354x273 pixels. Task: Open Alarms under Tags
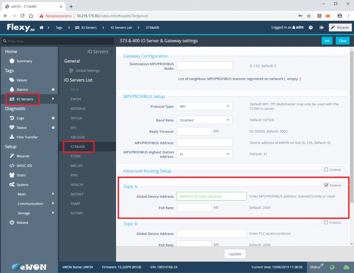pos(22,89)
